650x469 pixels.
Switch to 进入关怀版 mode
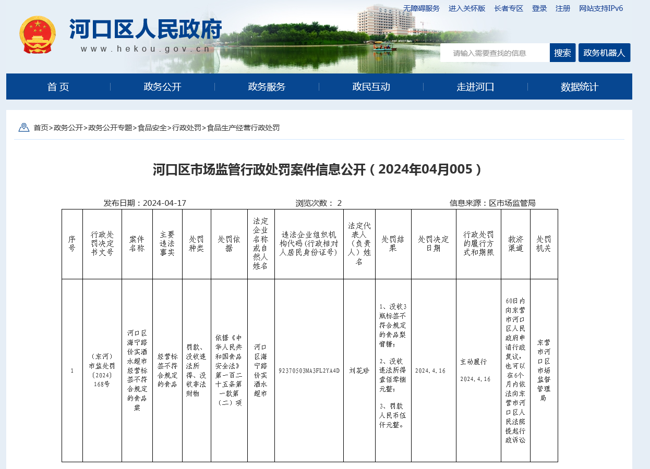pos(467,8)
